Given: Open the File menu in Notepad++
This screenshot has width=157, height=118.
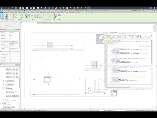Looking at the screenshot, I should click(x=105, y=36).
